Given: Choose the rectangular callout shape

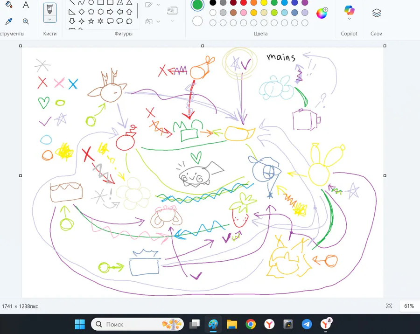Looking at the screenshot, I should [110, 21].
